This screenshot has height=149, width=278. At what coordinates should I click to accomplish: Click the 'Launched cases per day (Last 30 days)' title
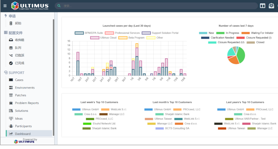tap(127, 26)
